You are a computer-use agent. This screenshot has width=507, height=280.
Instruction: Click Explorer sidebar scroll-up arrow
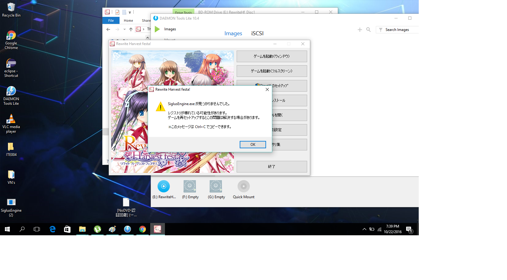[x=147, y=38]
